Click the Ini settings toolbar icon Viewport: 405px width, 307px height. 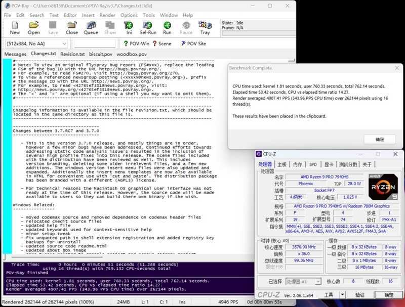pos(129,28)
